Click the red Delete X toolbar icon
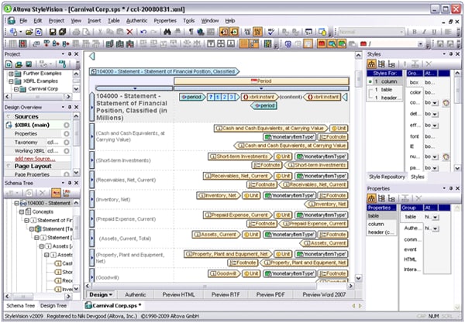This screenshot has height=323, width=465. pyautogui.click(x=129, y=32)
